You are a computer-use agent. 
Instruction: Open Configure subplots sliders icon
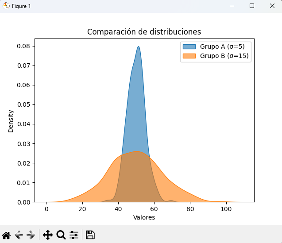(x=74, y=235)
